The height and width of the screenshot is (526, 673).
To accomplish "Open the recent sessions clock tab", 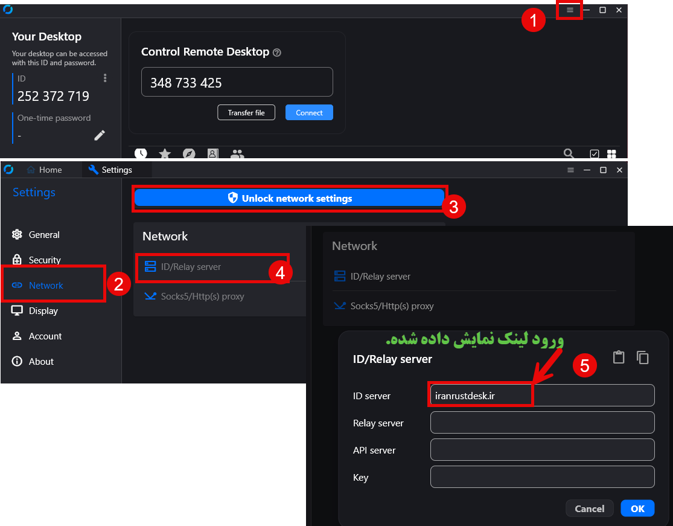I will [141, 153].
